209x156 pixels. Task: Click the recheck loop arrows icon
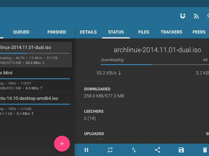click(110, 150)
